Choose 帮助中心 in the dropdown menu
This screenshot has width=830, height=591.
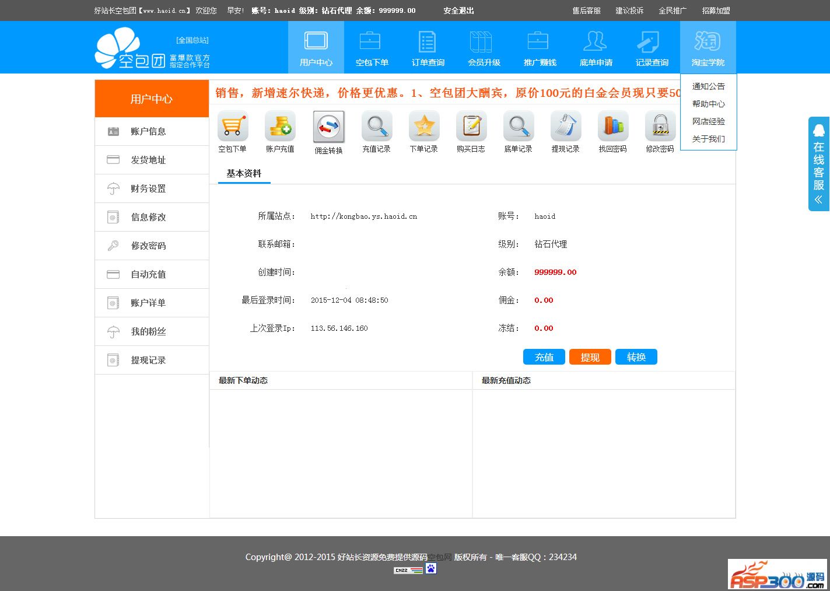click(x=708, y=104)
